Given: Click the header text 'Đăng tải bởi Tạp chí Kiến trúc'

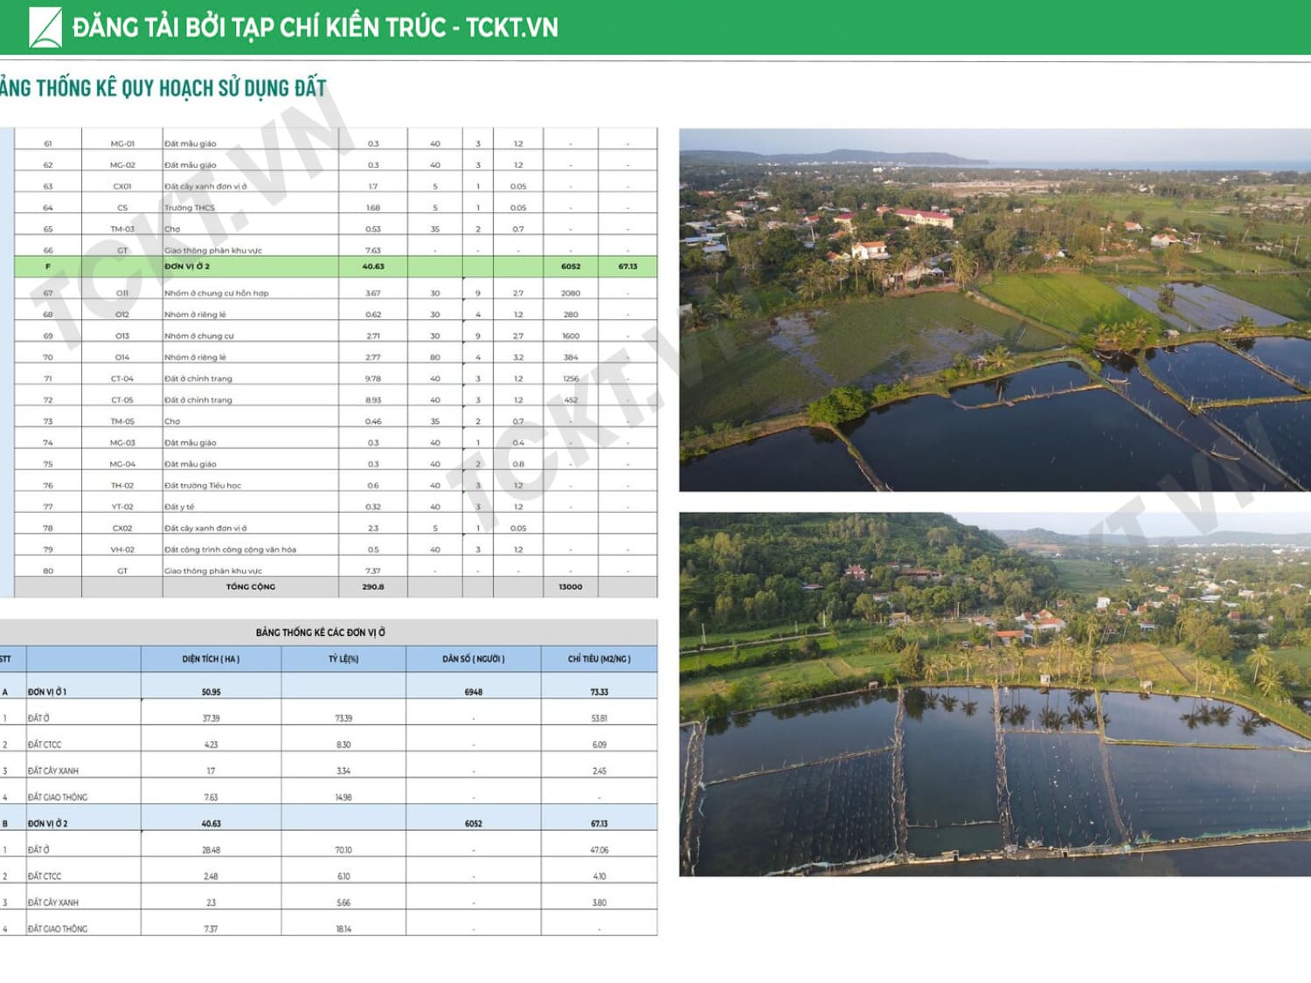Looking at the screenshot, I should pos(259,28).
